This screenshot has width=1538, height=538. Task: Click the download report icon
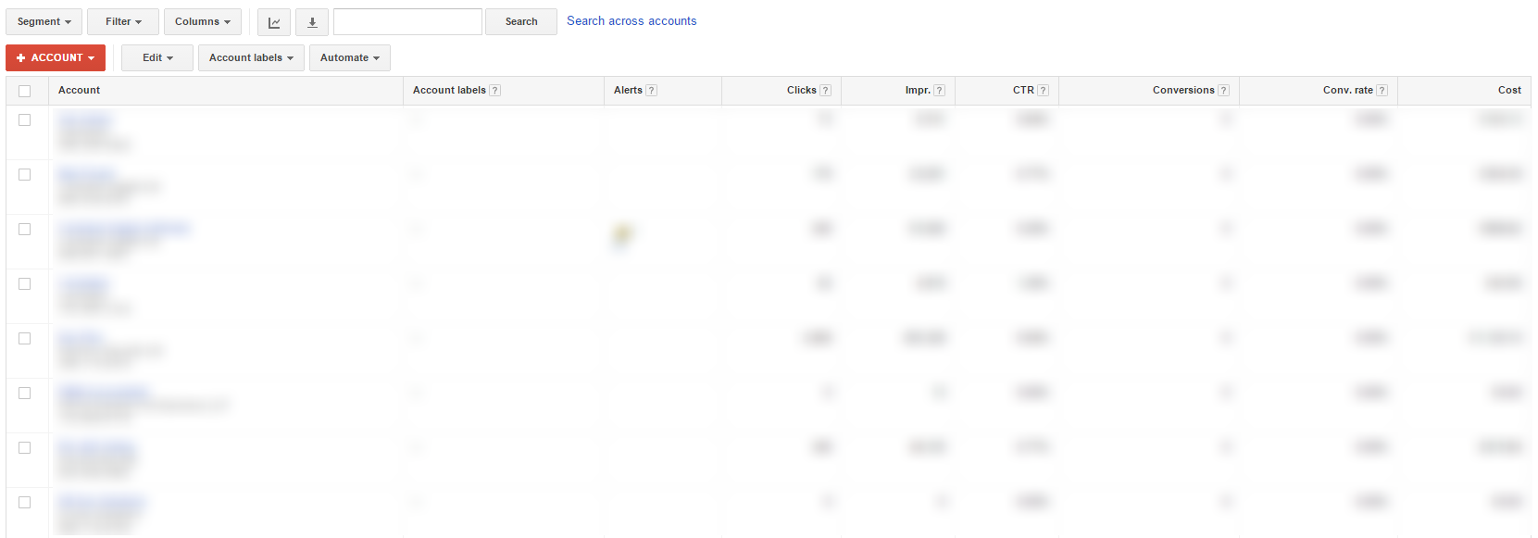pos(312,22)
